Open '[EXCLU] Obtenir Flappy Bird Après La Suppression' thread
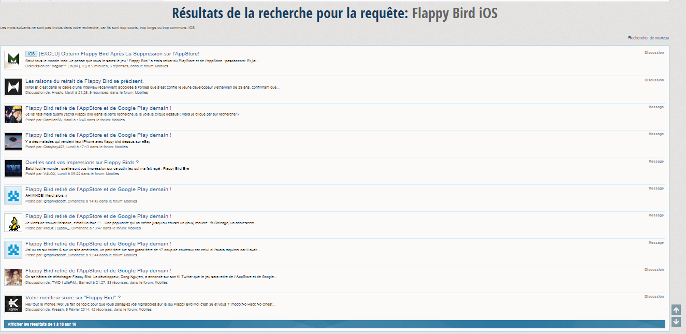The width and height of the screenshot is (686, 334). [x=119, y=54]
